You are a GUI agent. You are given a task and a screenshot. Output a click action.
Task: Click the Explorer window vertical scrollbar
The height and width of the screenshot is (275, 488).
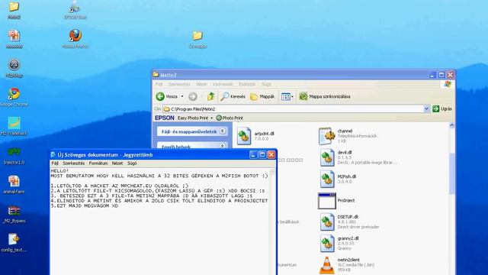click(x=452, y=174)
